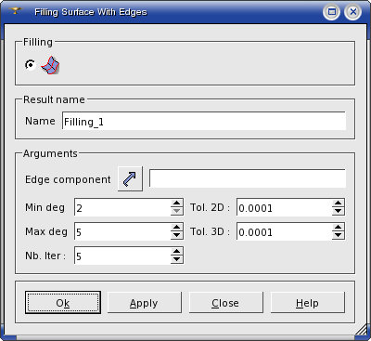Select the Filling surface radio button
Viewport: 371px width, 341px height.
pos(31,65)
